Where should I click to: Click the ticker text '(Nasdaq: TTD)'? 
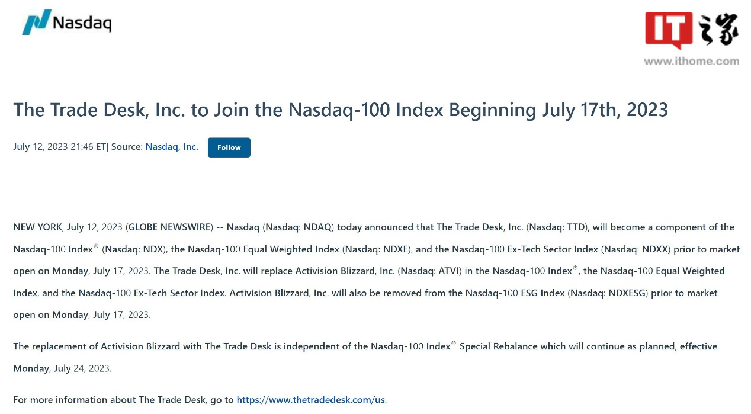[557, 227]
